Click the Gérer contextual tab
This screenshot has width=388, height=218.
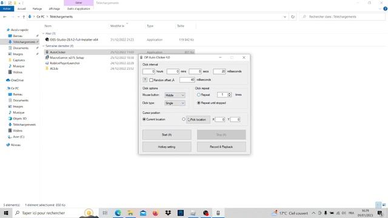click(x=79, y=2)
